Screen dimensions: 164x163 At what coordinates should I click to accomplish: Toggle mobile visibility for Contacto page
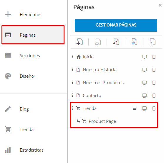[x=154, y=96]
